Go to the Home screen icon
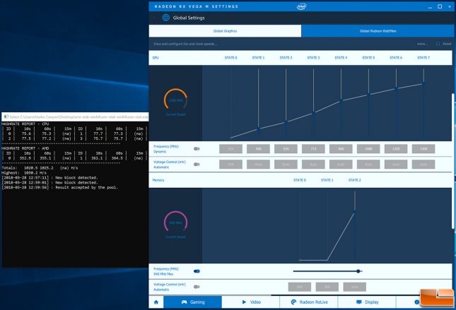This screenshot has height=310, width=456. pyautogui.click(x=156, y=302)
